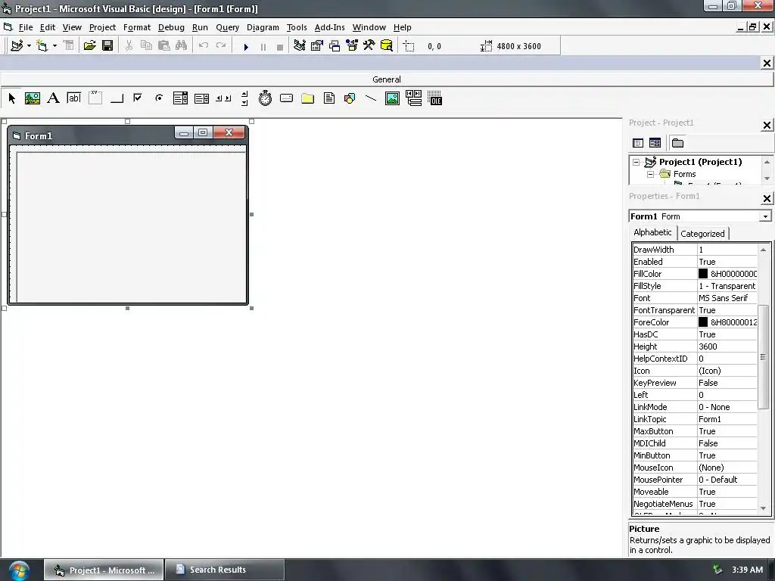Select the Shape control tool
The width and height of the screenshot is (775, 581).
click(350, 98)
